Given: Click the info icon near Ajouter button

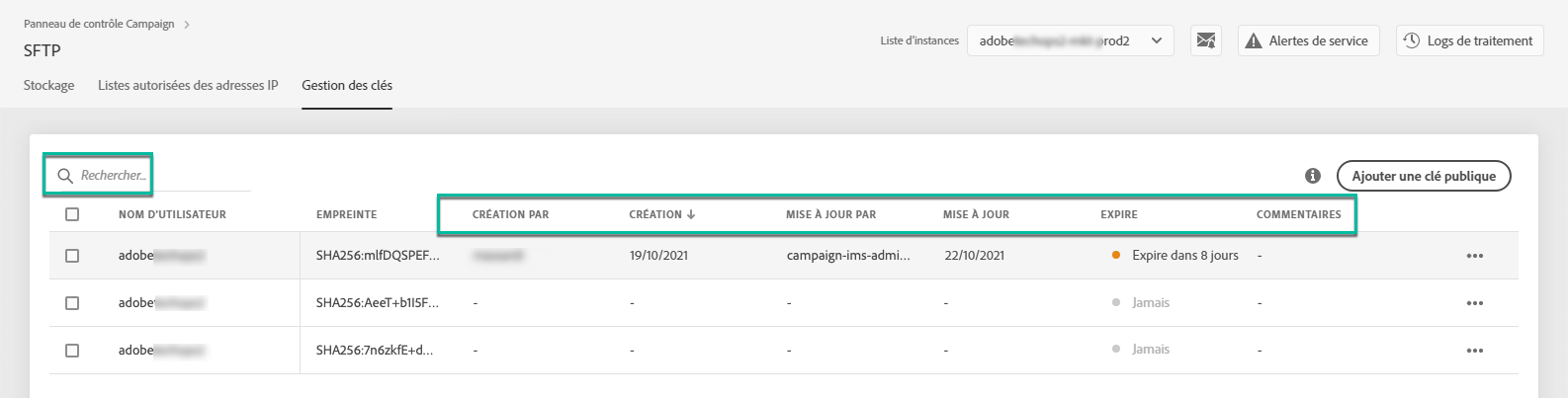Looking at the screenshot, I should 1313,176.
